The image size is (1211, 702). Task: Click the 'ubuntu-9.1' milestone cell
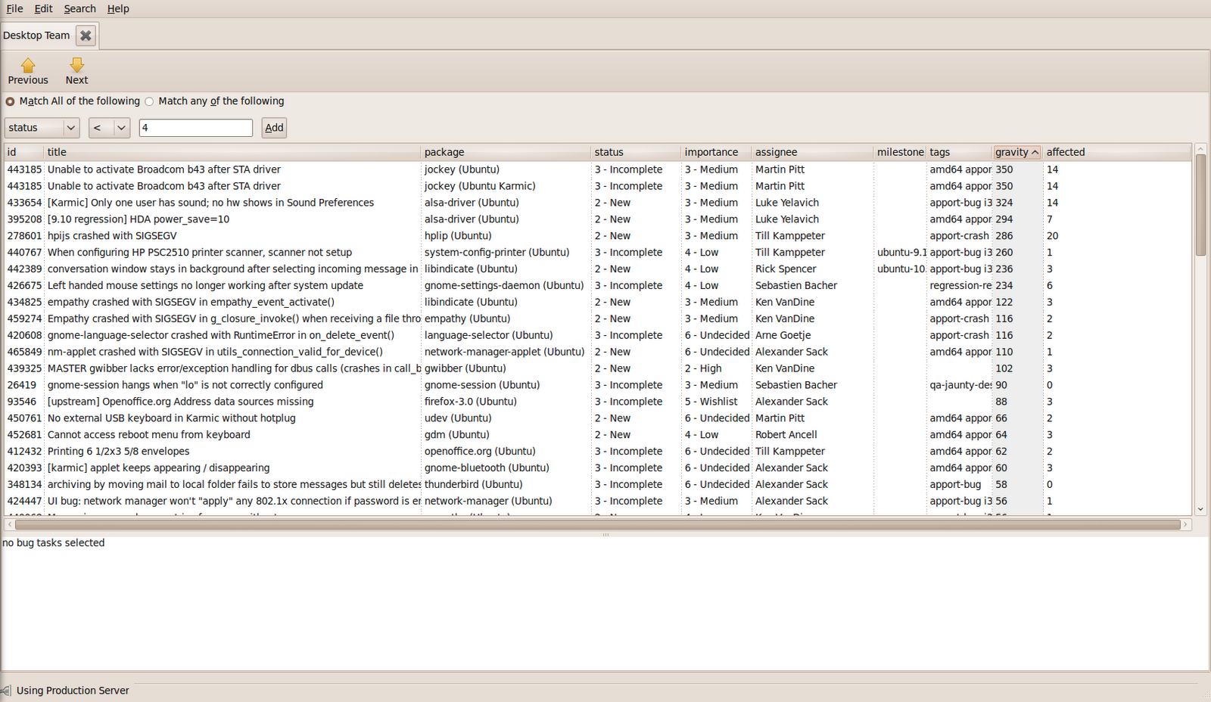click(901, 253)
